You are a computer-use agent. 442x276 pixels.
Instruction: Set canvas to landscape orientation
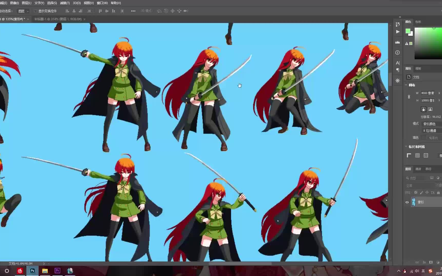tap(430, 109)
